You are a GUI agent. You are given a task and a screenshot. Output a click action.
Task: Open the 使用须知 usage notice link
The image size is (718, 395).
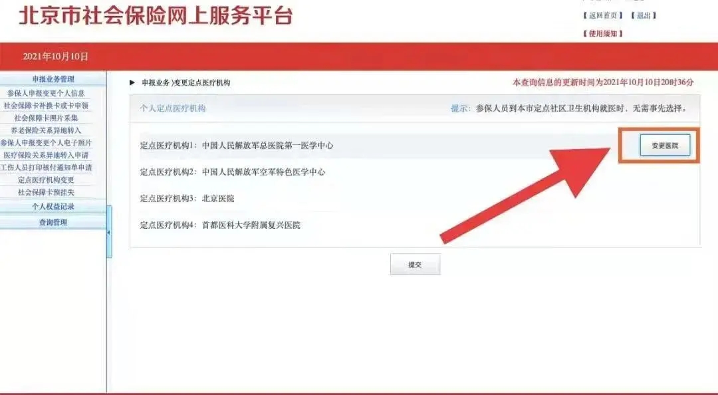point(604,34)
